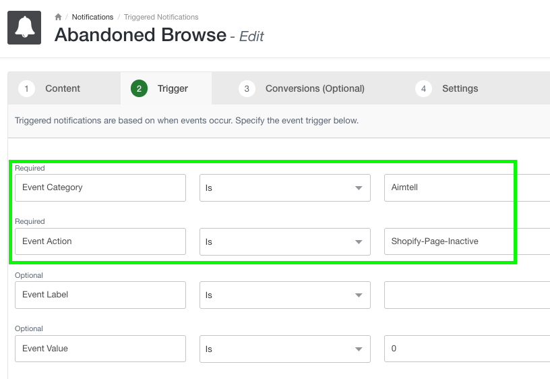Go to Triggered Notifications breadcrumb
Viewport: 550px width, 379px height.
(161, 17)
